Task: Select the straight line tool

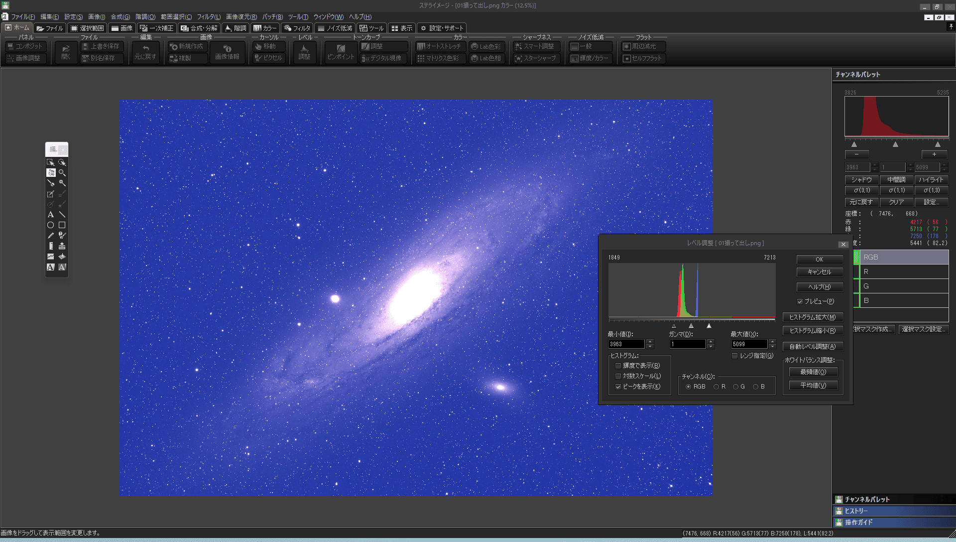Action: [62, 215]
